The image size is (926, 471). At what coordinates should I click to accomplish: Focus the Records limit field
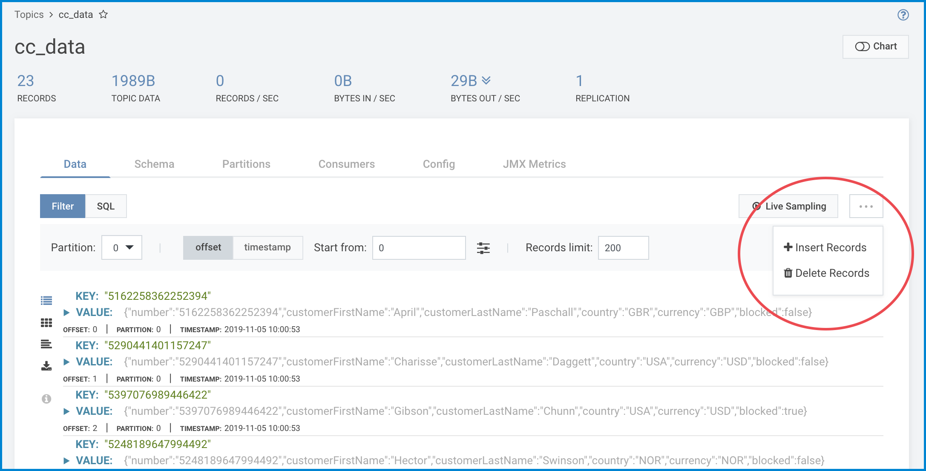[623, 248]
